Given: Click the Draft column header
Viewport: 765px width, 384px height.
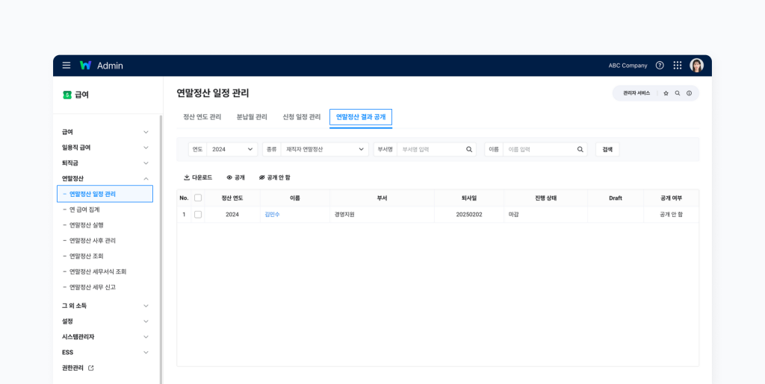Looking at the screenshot, I should tap(616, 198).
